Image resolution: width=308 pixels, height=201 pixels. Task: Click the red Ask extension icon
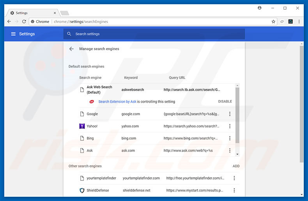coord(92,101)
